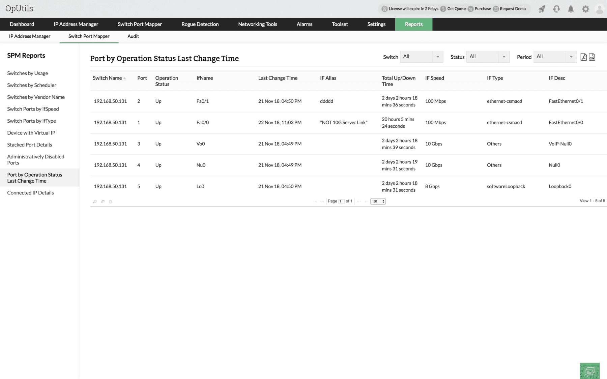Viewport: 607px width, 379px height.
Task: Sort table by Switch Name column
Action: (x=107, y=78)
